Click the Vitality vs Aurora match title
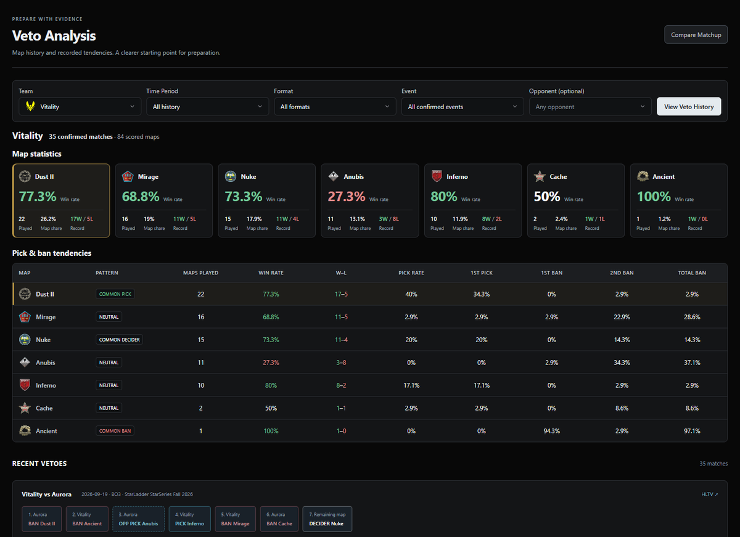The width and height of the screenshot is (740, 537). click(x=46, y=494)
